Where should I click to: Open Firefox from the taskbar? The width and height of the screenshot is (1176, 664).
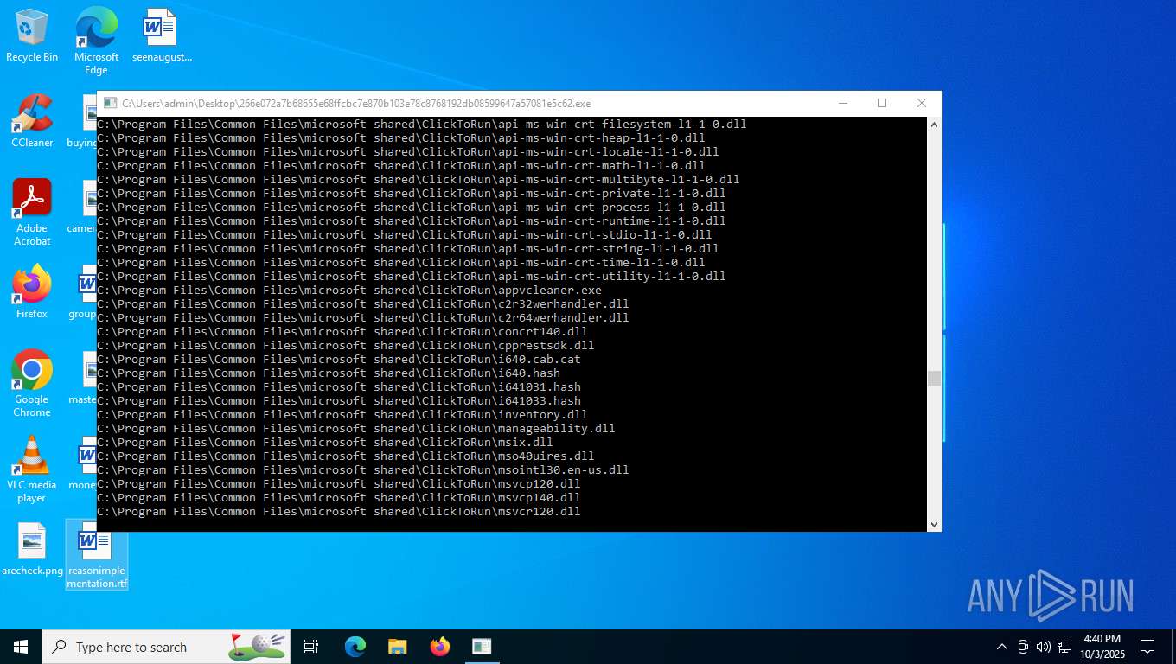440,647
